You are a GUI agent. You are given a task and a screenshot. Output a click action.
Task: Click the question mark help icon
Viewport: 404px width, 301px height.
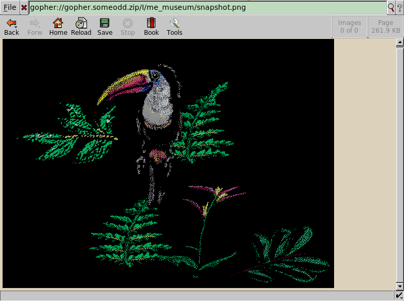(x=399, y=8)
